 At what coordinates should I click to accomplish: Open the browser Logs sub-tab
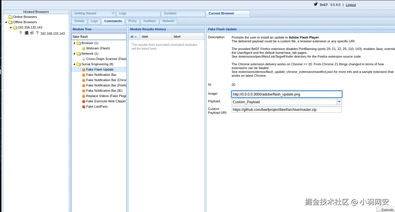pos(94,21)
